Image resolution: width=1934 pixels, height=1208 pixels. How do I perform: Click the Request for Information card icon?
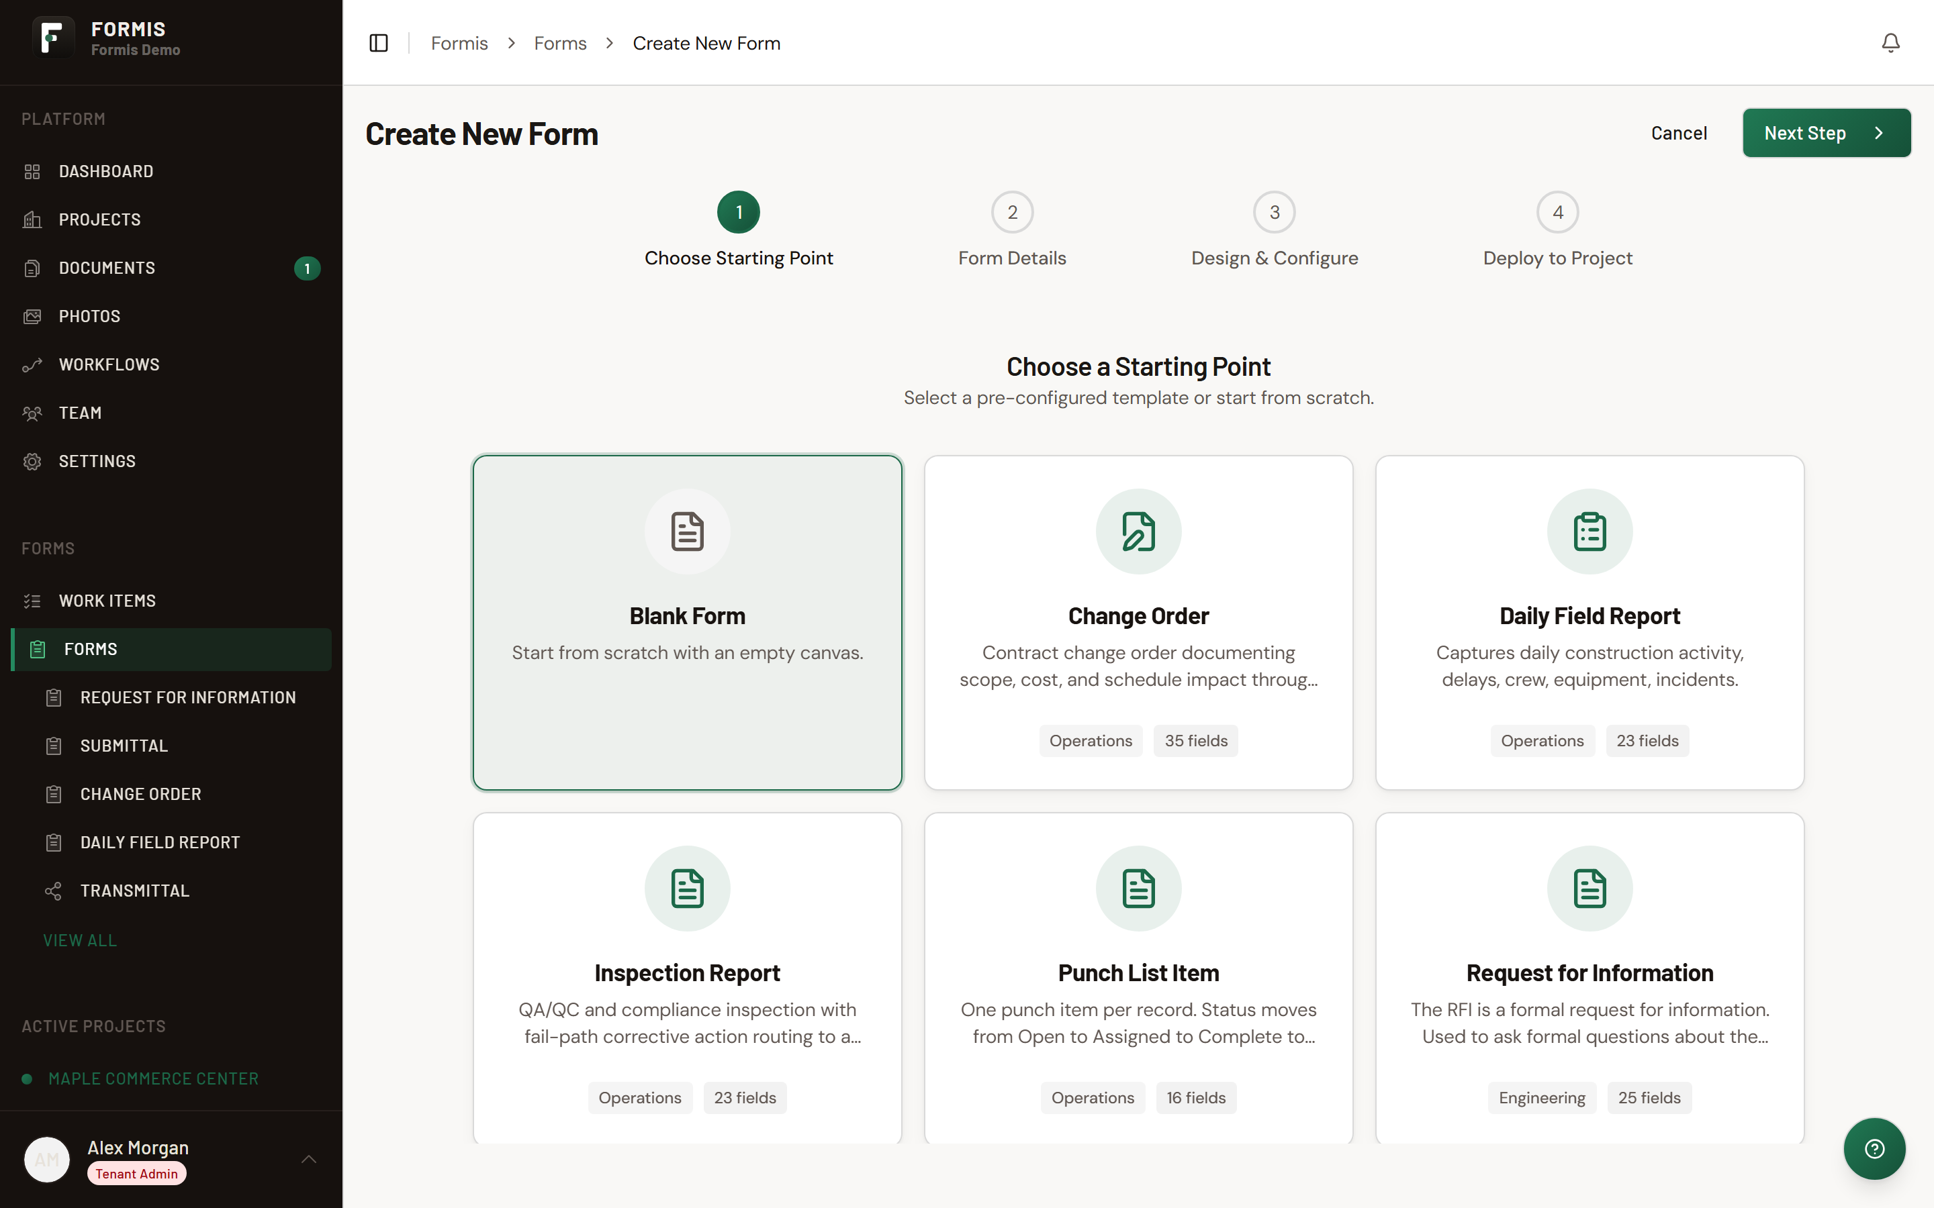pos(1590,889)
